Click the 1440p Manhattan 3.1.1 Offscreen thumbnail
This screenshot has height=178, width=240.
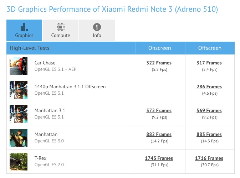tap(19, 90)
